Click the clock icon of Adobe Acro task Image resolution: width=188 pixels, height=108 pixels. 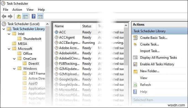click(x=56, y=48)
